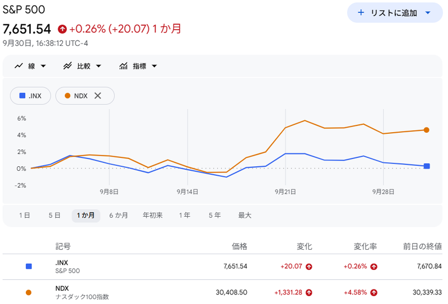Click up-arrow icon next to +0.26% in table
448x304 pixels.
[374, 267]
